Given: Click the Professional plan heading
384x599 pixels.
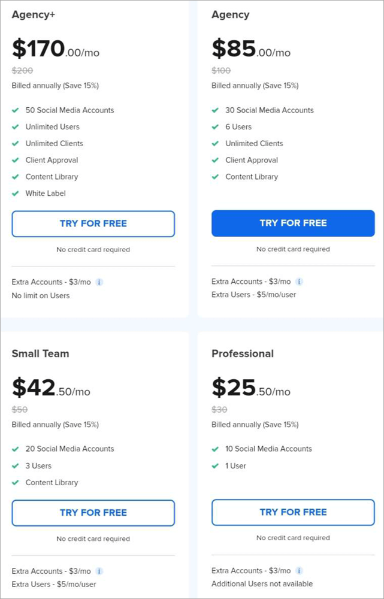Looking at the screenshot, I should coord(243,353).
